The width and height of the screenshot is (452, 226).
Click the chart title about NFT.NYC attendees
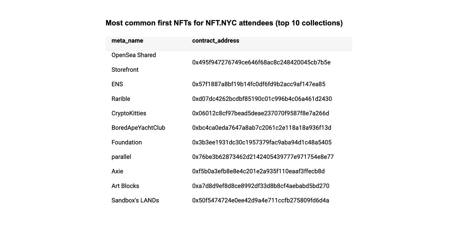(x=224, y=23)
